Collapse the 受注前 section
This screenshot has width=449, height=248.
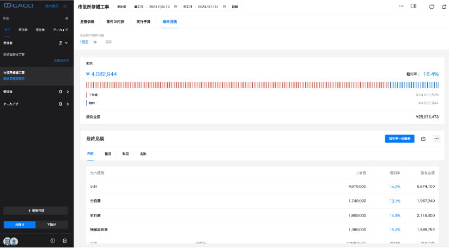pyautogui.click(x=66, y=42)
